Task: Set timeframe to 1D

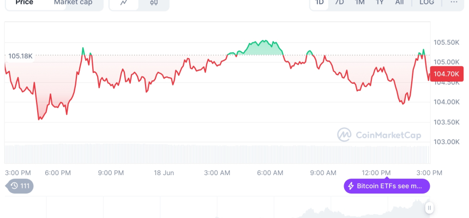Action: 320,3
